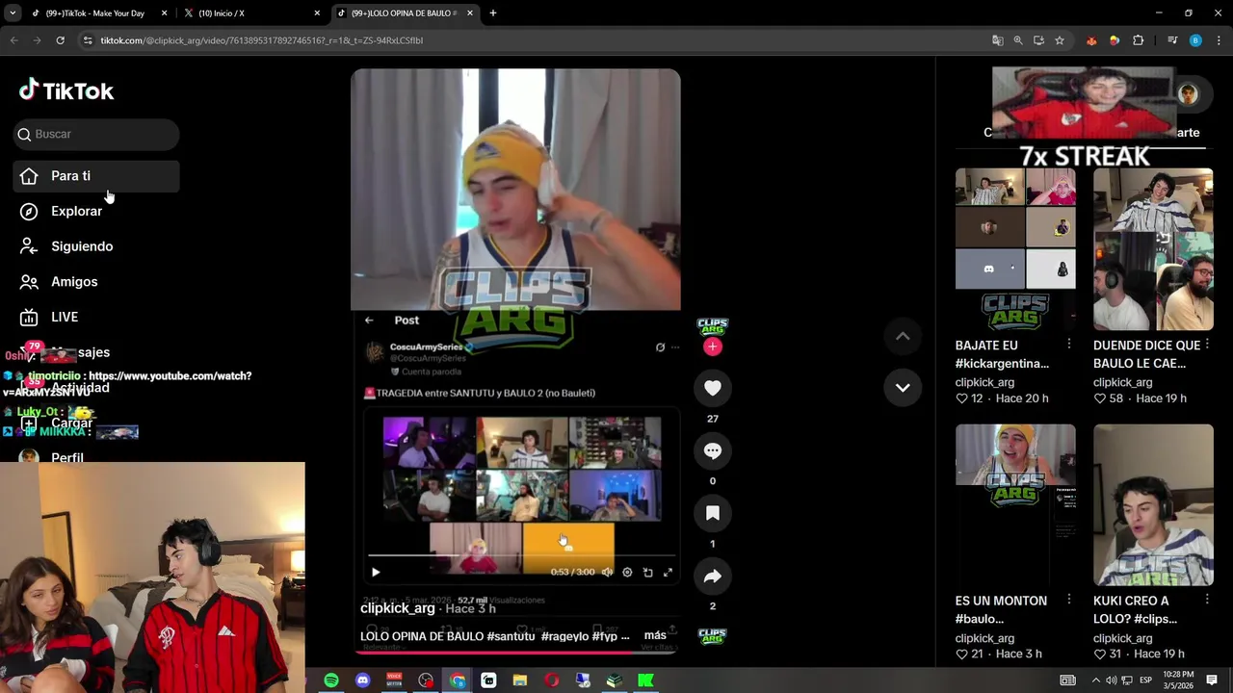The width and height of the screenshot is (1233, 693).
Task: Open Chrome profile avatar
Action: click(1195, 40)
